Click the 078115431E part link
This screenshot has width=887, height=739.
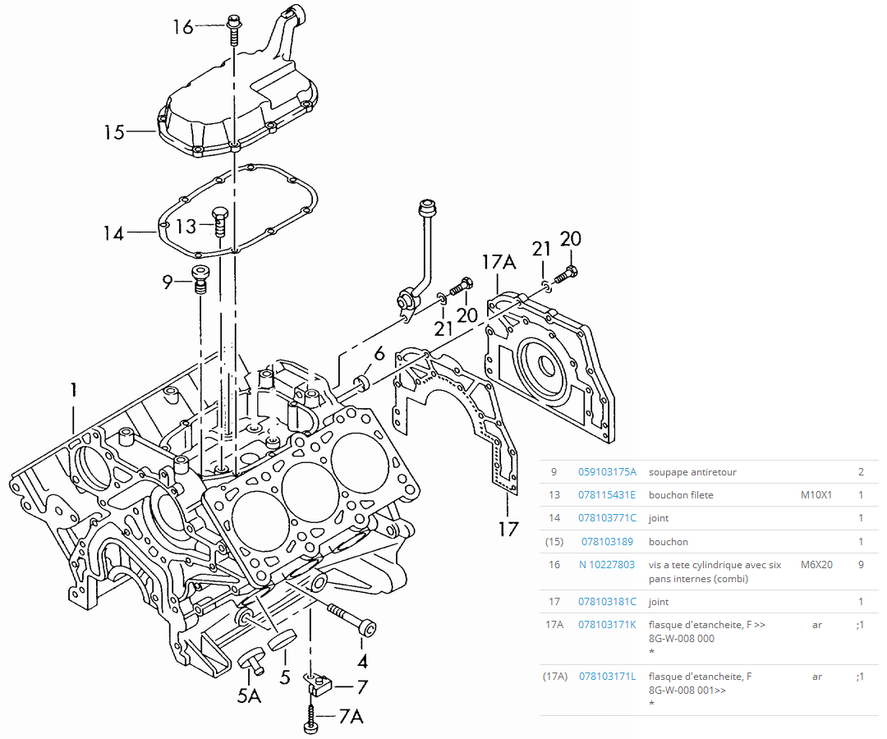point(607,495)
